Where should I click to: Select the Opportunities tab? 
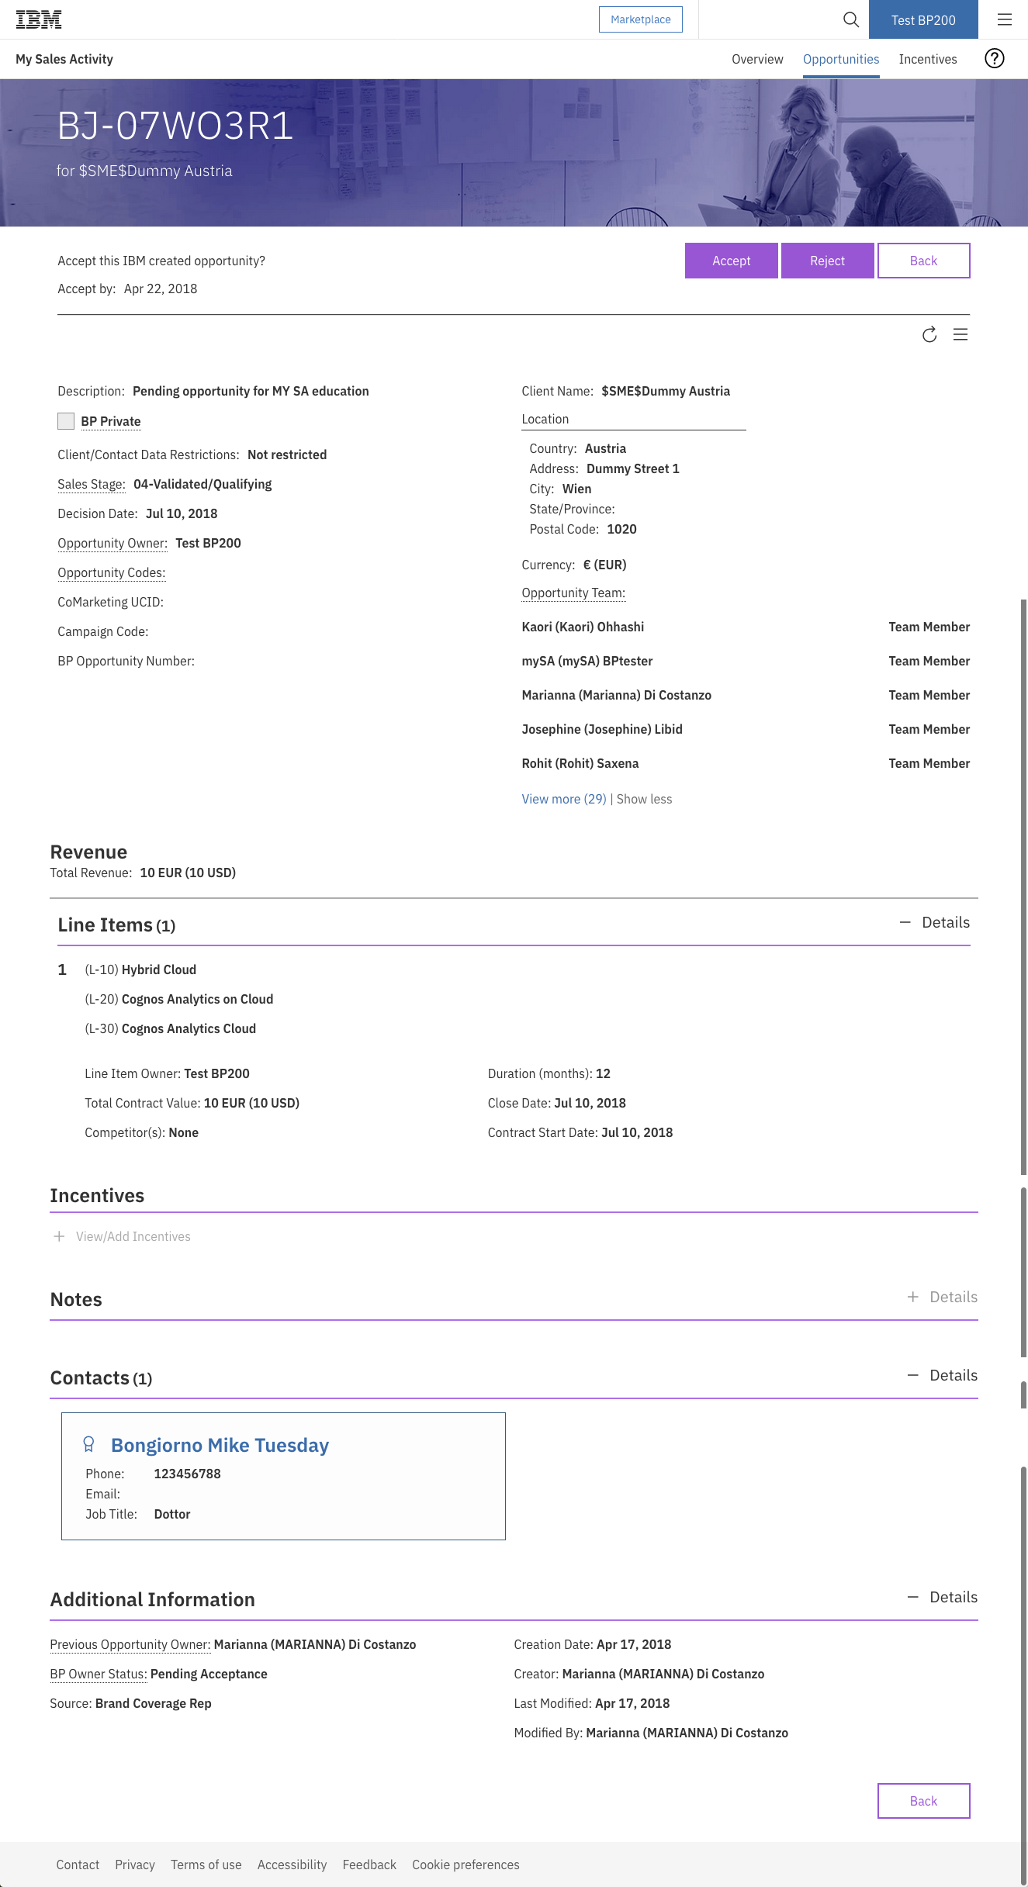(x=841, y=59)
